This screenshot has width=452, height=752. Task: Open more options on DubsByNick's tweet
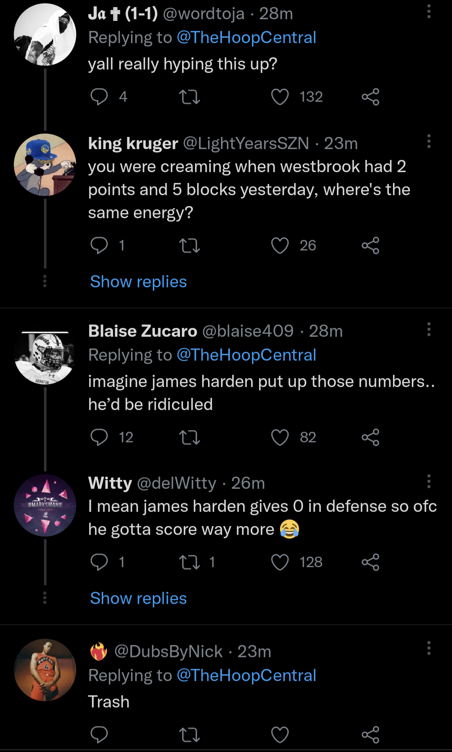(x=429, y=647)
